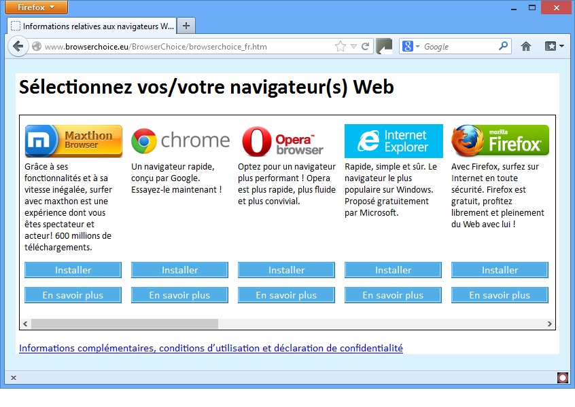The height and width of the screenshot is (407, 575).
Task: Install Opera with its Installer button
Action: click(286, 270)
